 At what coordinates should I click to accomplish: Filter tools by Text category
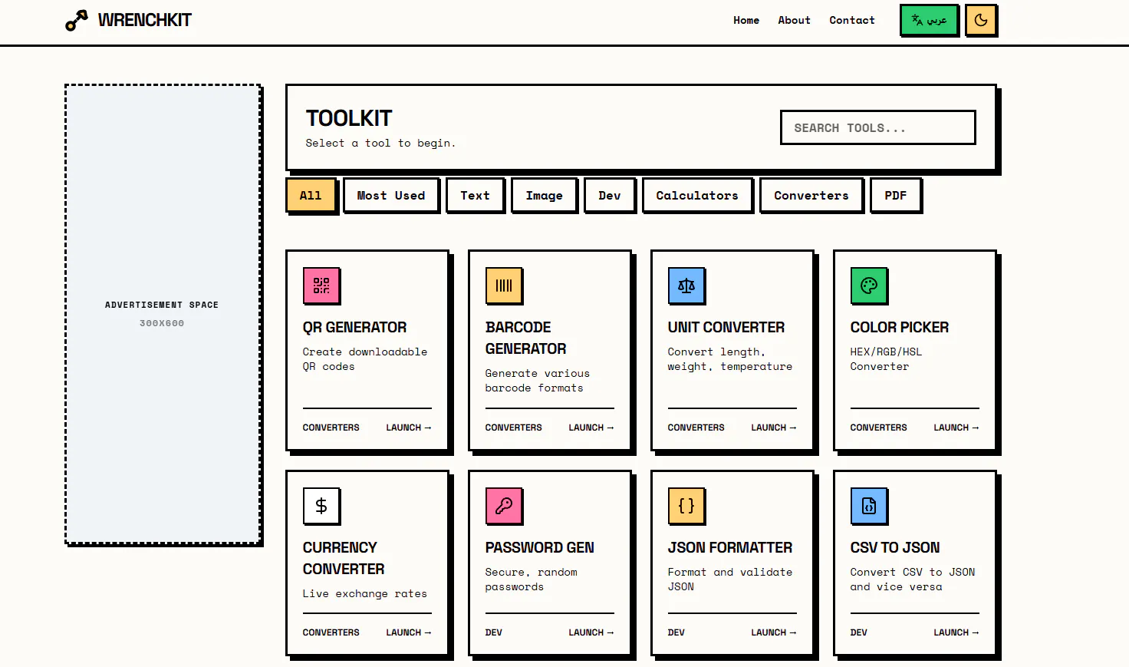coord(475,195)
